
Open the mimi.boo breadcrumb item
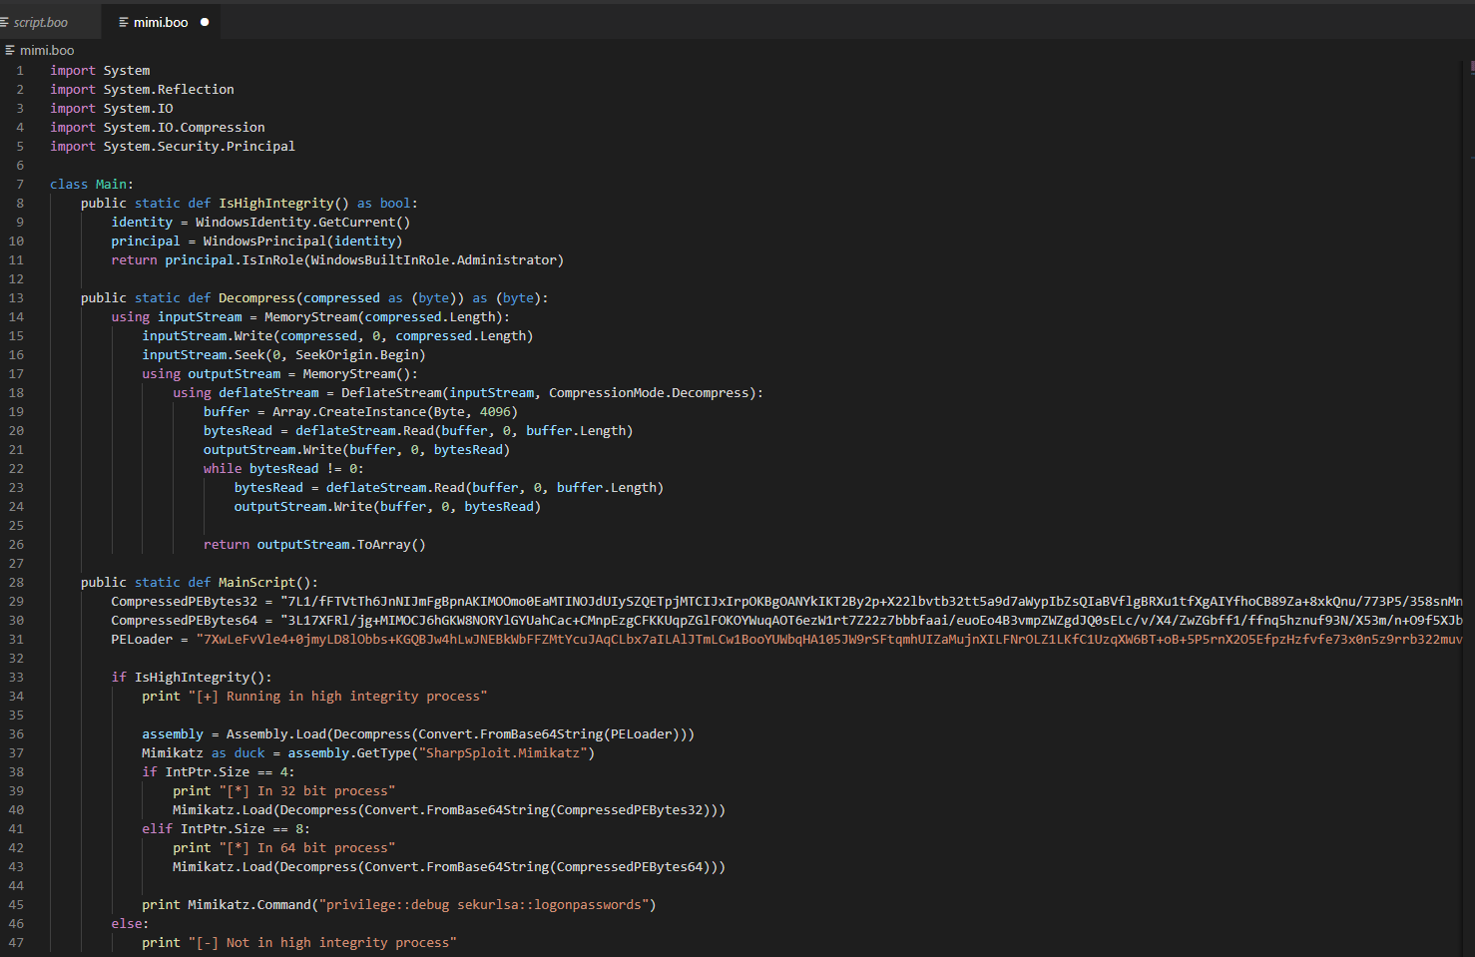[x=47, y=50]
